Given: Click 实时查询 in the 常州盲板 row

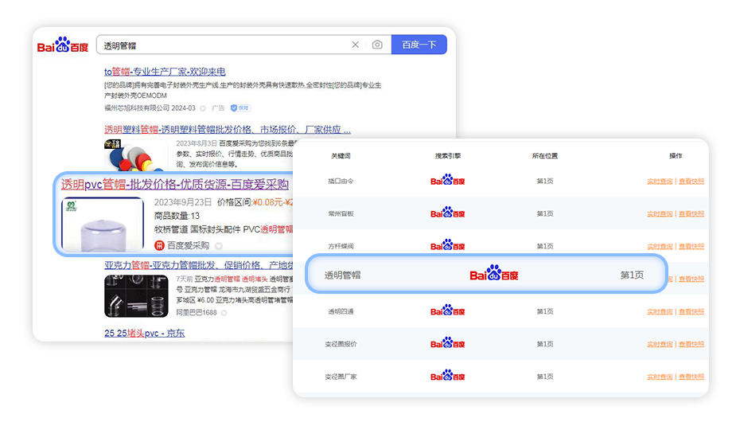Looking at the screenshot, I should tap(660, 213).
